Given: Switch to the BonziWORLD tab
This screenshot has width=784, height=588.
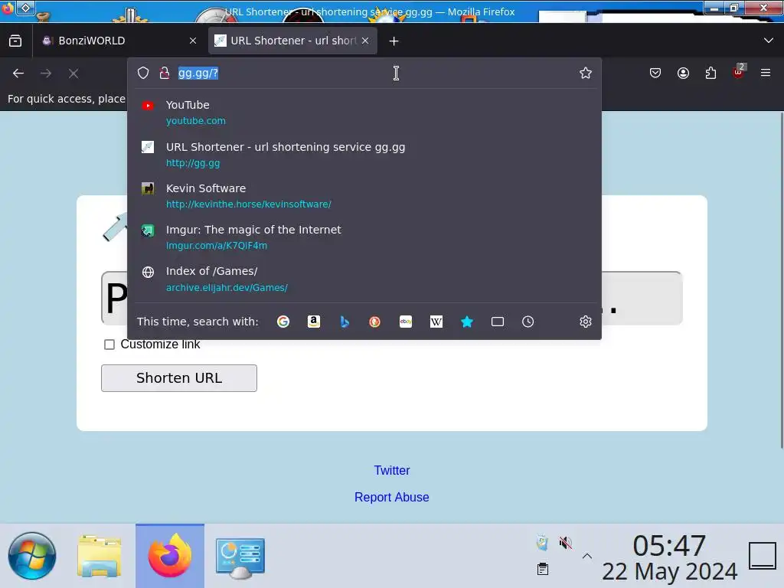Looking at the screenshot, I should click(x=119, y=41).
